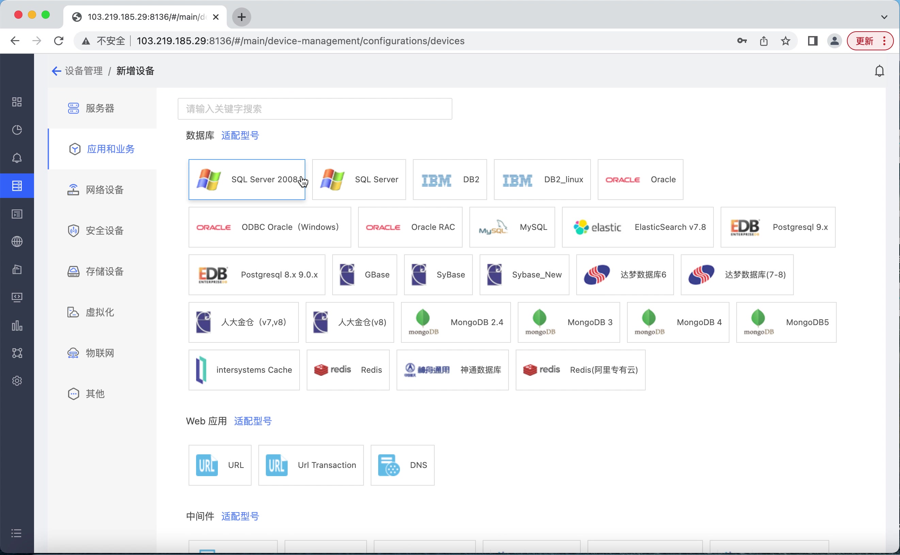Open the browser profile avatar
Viewport: 900px width, 555px height.
[834, 41]
